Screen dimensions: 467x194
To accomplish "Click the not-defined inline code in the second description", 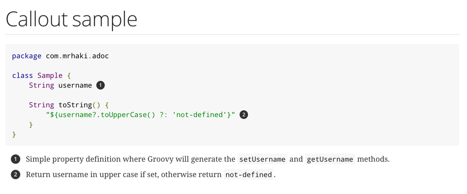I will pos(249,175).
